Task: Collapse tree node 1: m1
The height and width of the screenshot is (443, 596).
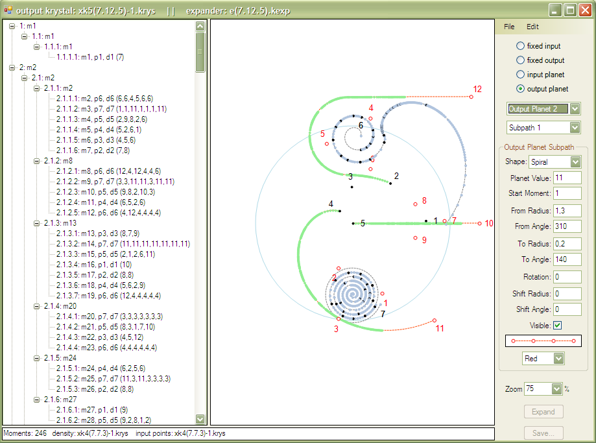Action: point(12,26)
